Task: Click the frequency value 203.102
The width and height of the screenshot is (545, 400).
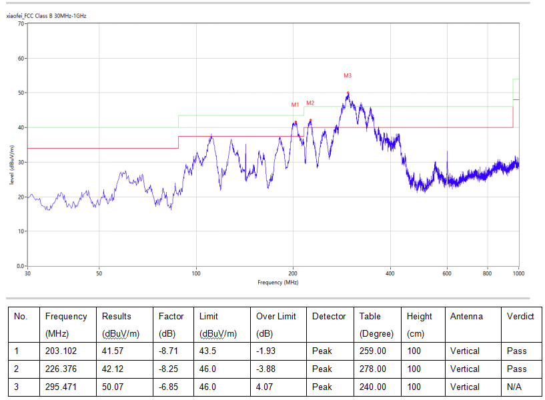Action: coord(62,351)
